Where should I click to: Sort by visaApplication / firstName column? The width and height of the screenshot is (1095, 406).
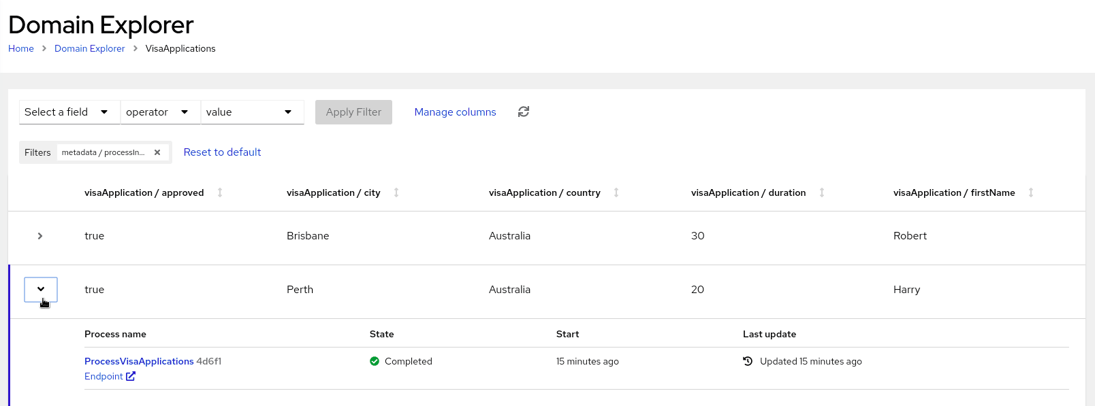click(x=1031, y=192)
